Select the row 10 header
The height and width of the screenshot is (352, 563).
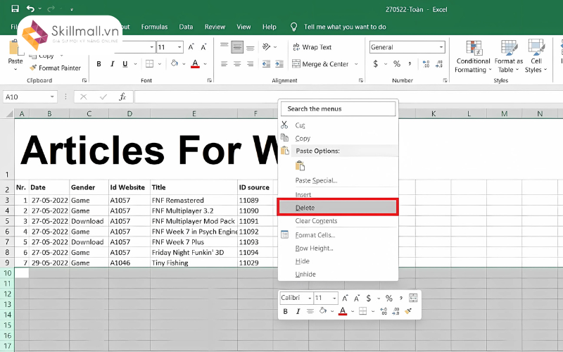click(7, 273)
